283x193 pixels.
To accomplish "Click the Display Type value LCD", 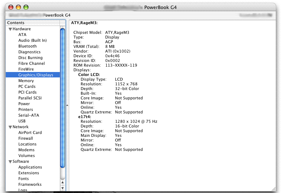I will pyautogui.click(x=119, y=79).
